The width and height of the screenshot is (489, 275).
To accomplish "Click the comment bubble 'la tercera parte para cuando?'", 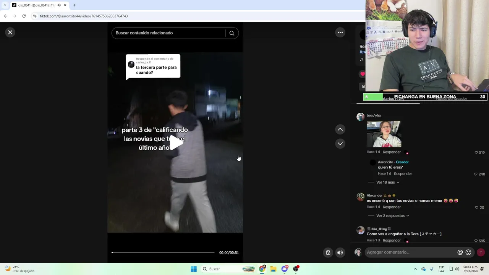I will click(x=153, y=66).
